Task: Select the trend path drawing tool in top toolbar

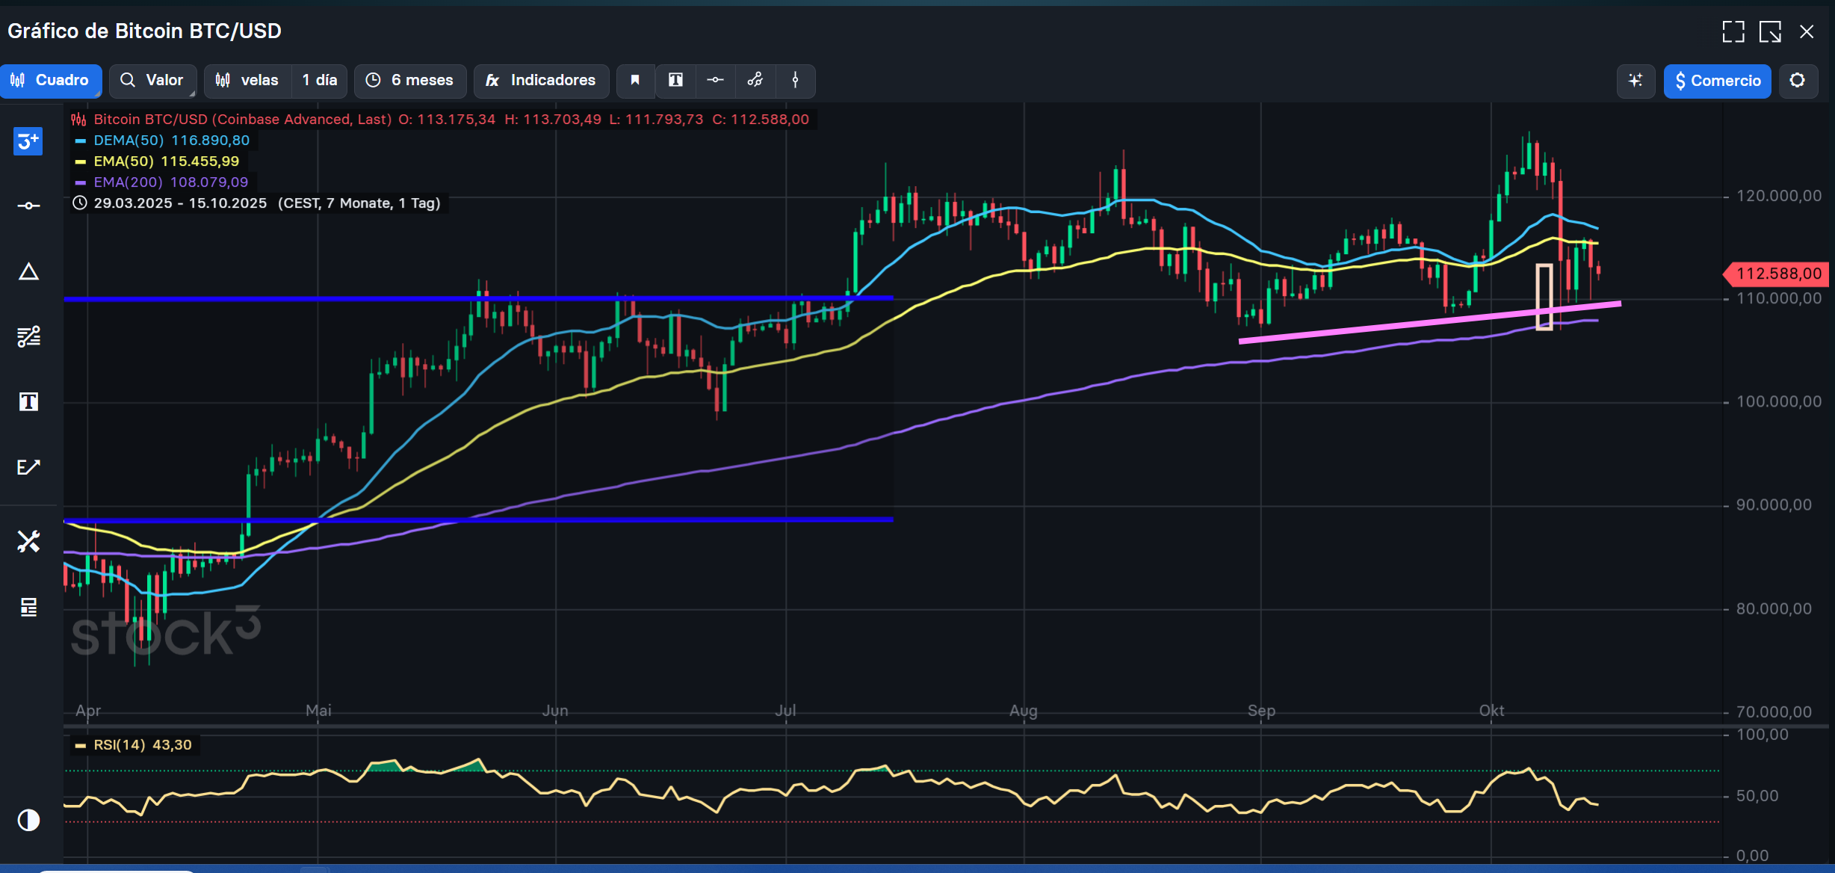Action: click(755, 81)
